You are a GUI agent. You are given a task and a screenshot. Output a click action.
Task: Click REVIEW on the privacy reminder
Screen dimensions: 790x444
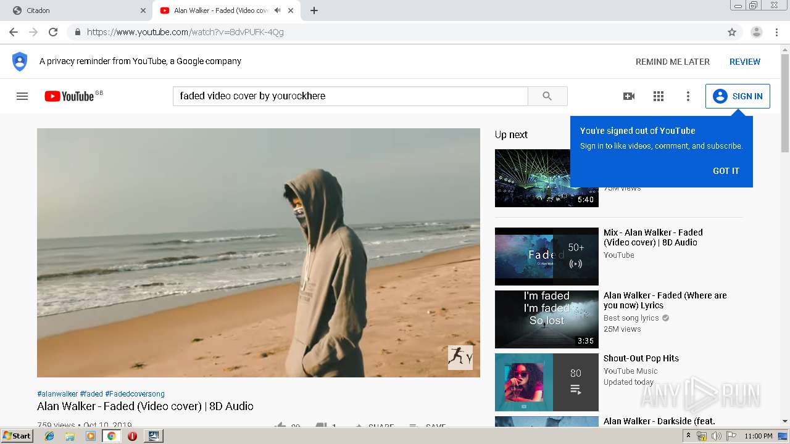pyautogui.click(x=745, y=62)
